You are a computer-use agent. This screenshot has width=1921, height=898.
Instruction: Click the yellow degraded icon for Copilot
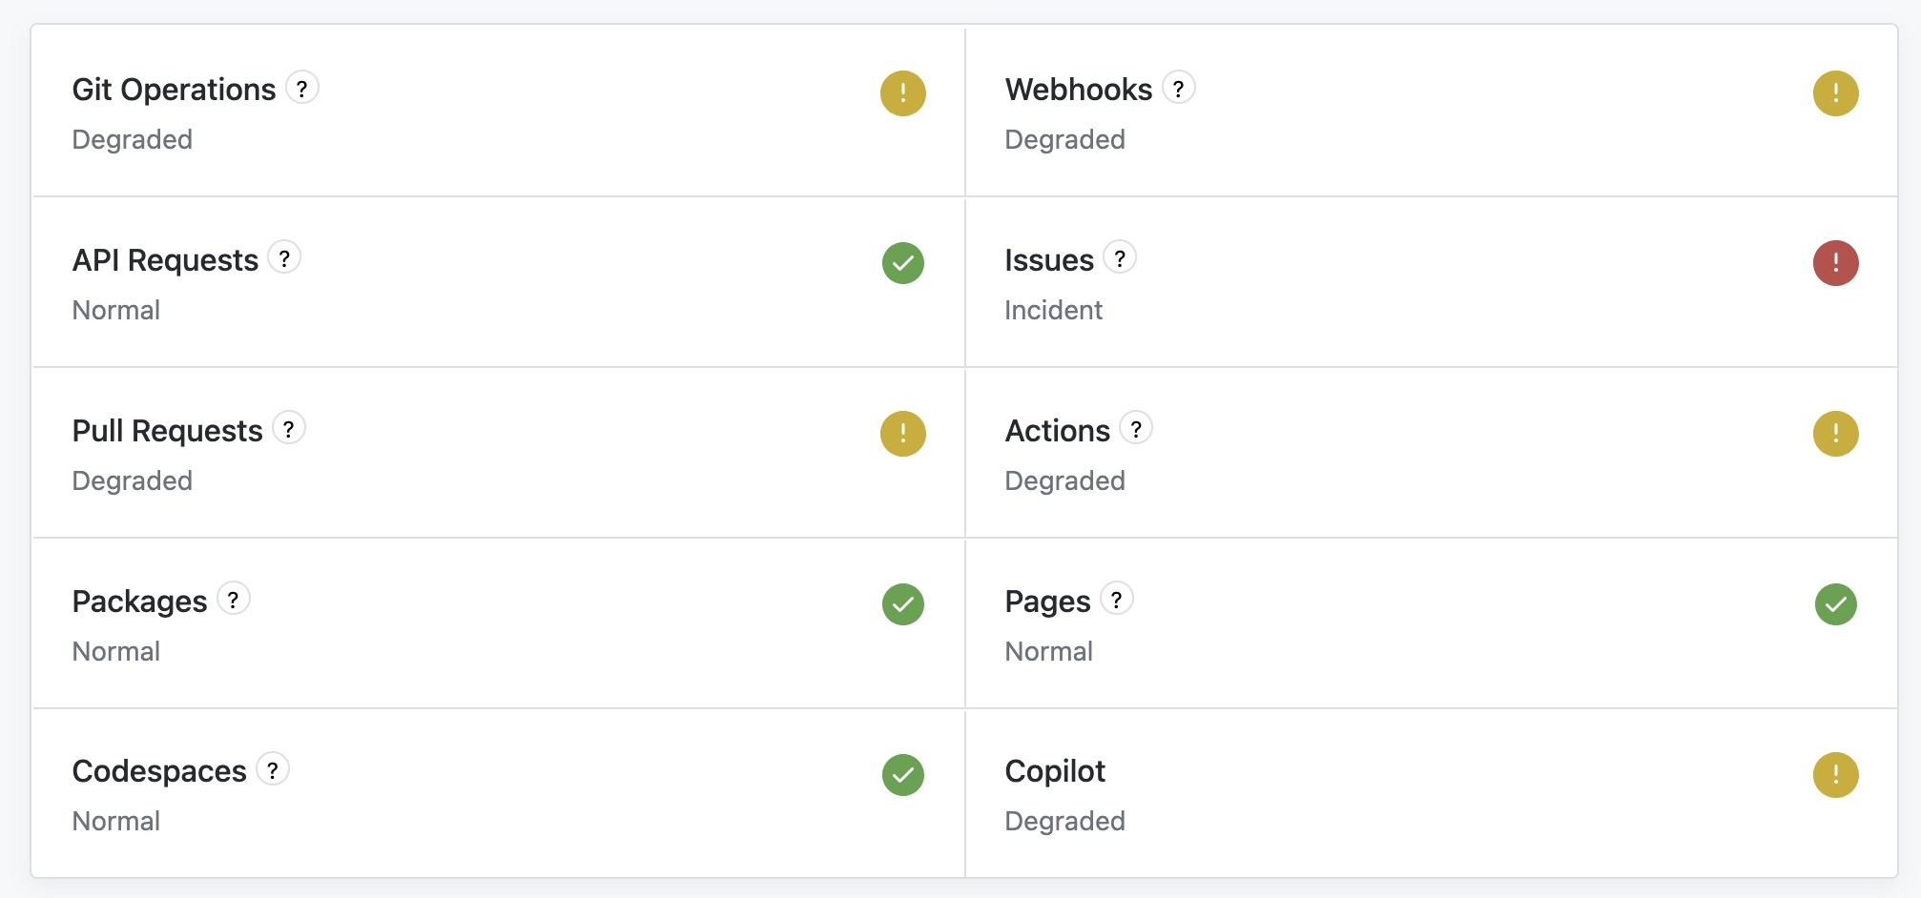point(1835,775)
